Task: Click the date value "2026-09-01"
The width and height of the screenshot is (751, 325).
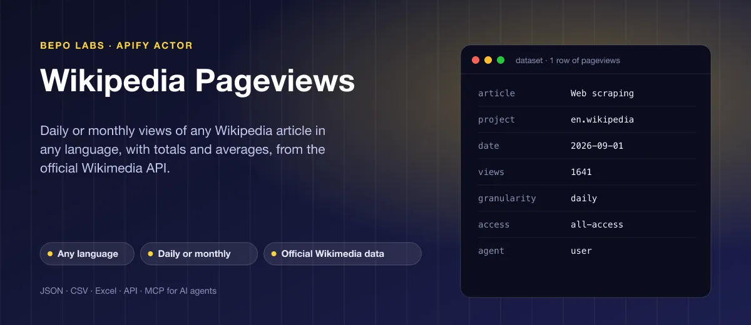Action: [597, 146]
